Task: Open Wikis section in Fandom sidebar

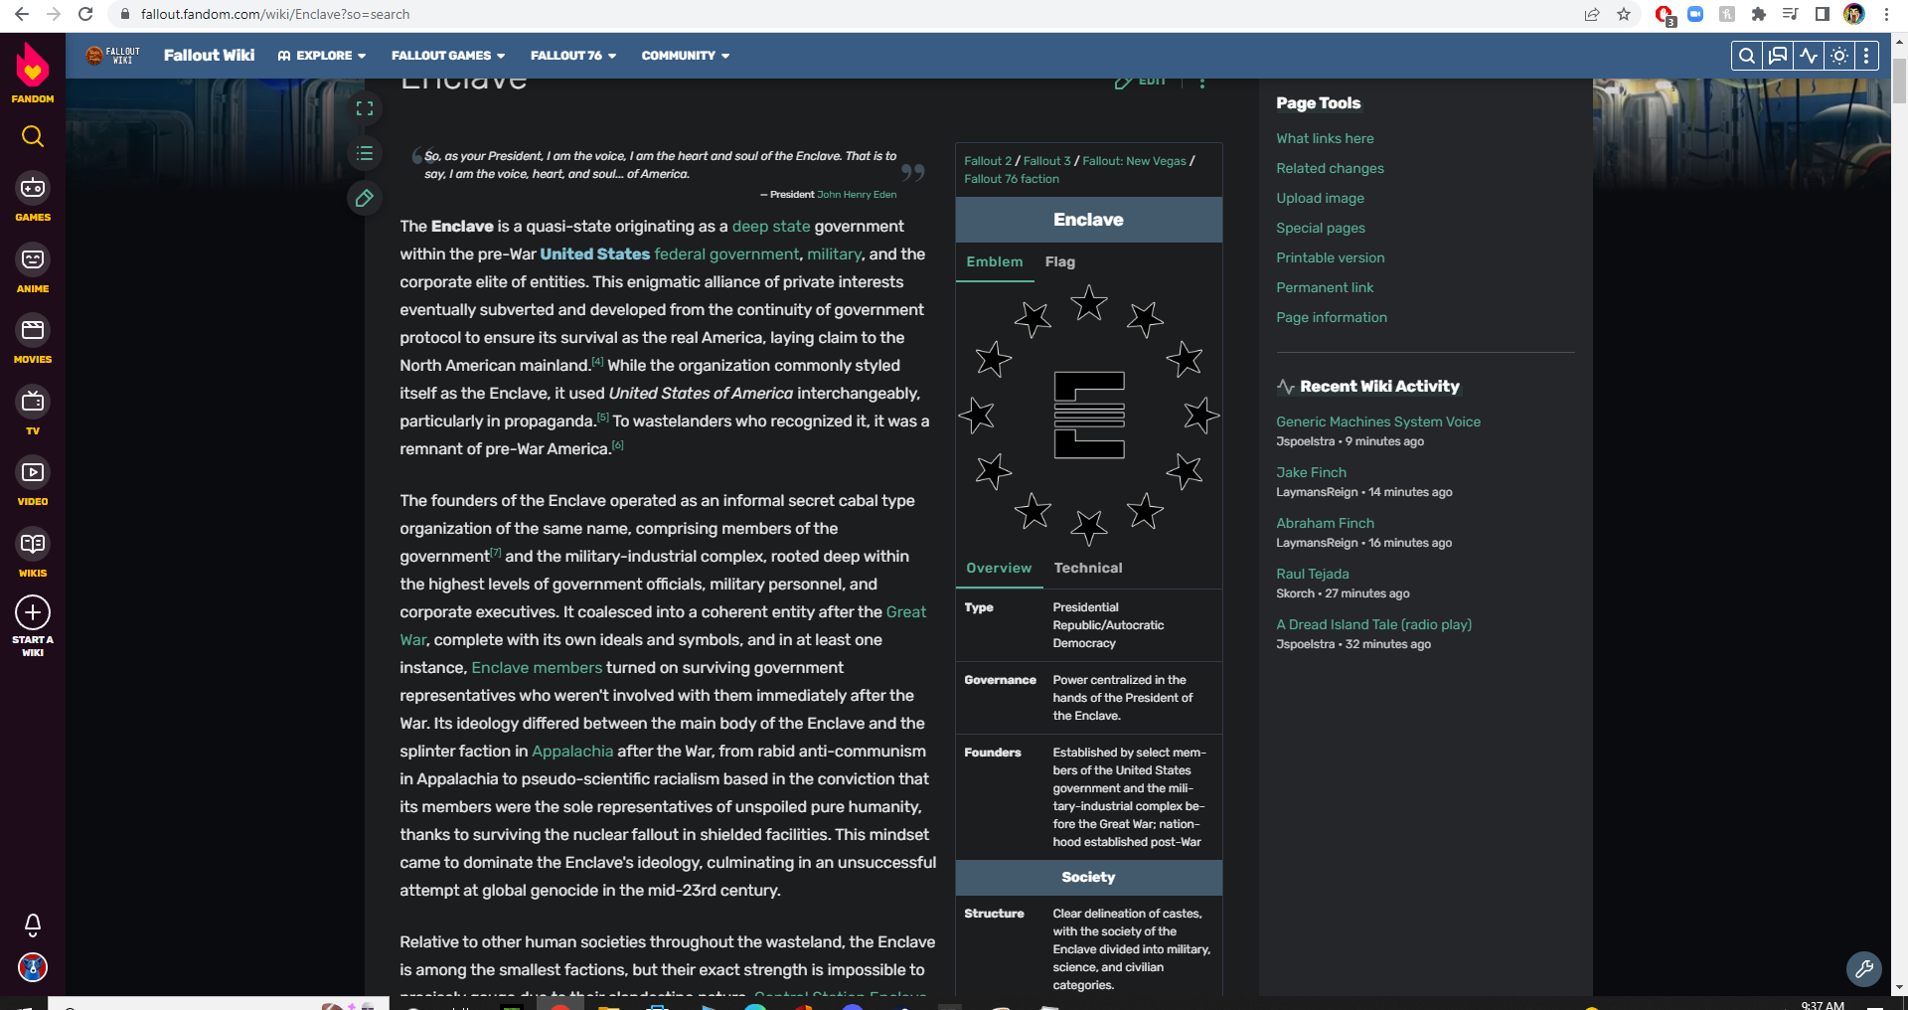Action: tap(33, 553)
